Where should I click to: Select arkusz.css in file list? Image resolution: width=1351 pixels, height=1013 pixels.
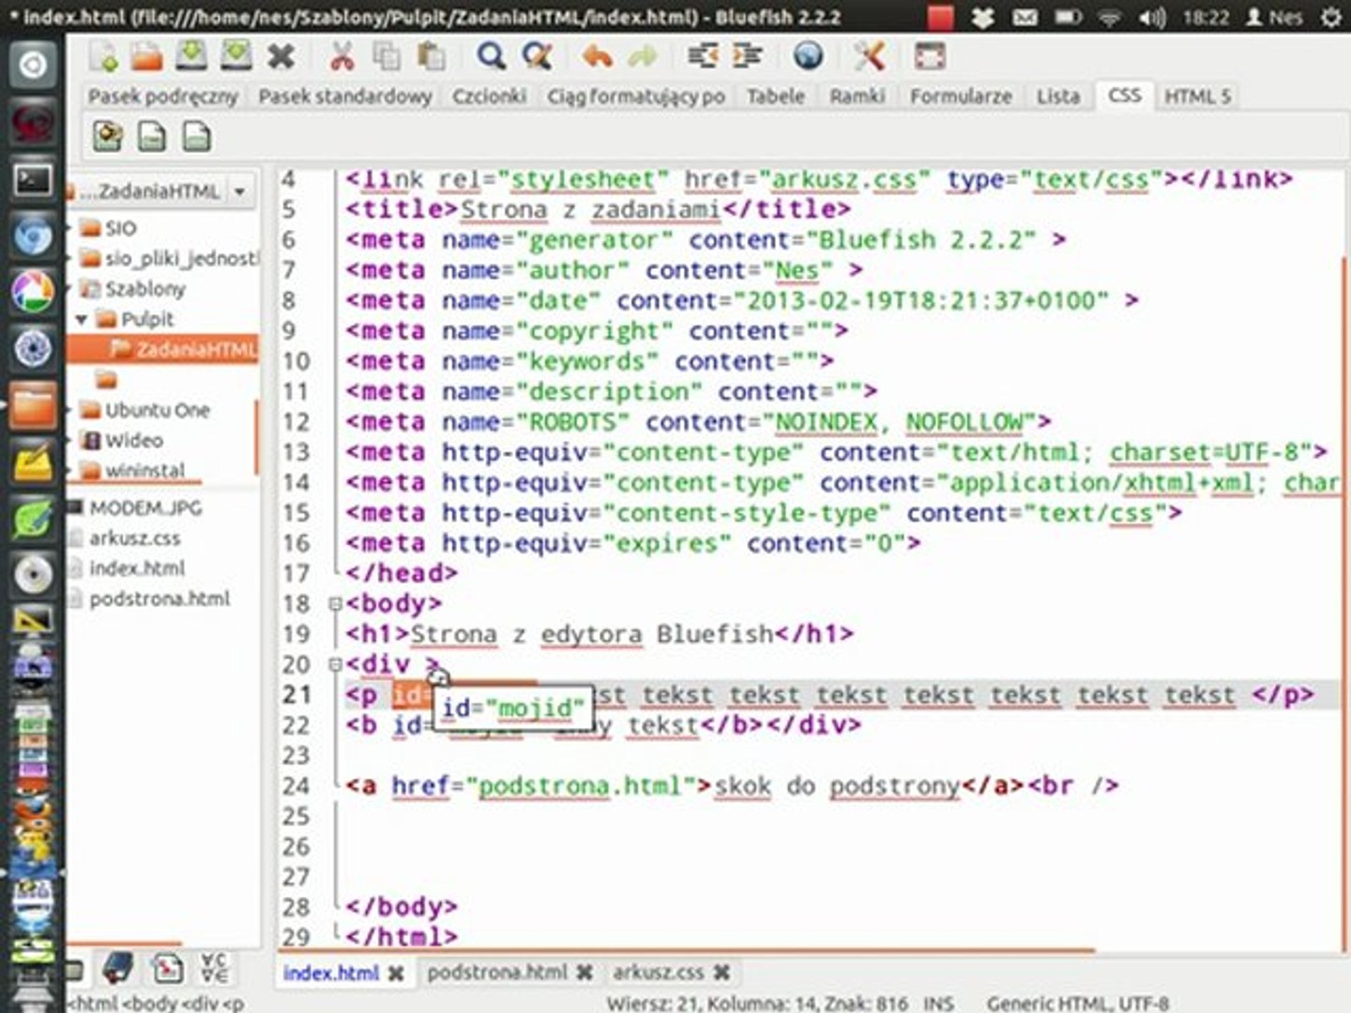tap(134, 537)
